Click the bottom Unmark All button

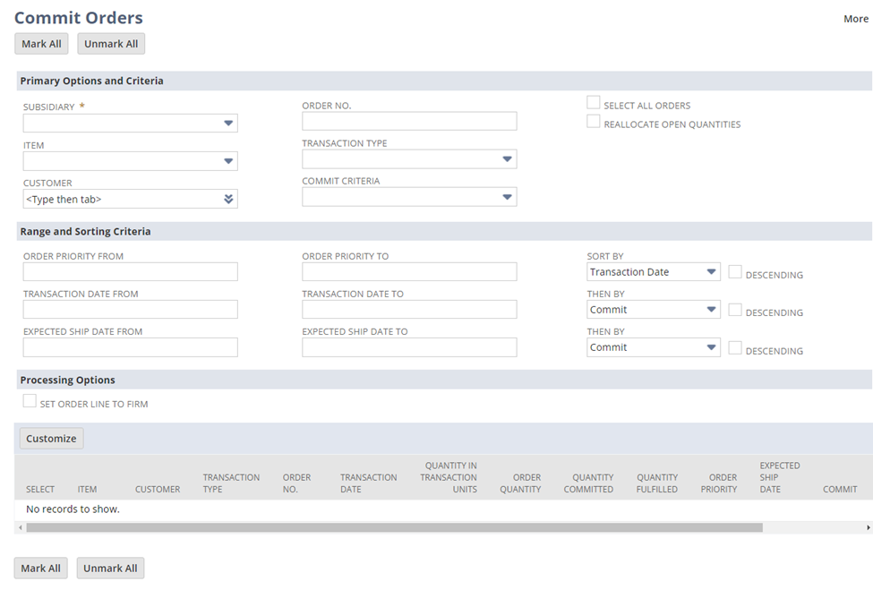pyautogui.click(x=110, y=568)
